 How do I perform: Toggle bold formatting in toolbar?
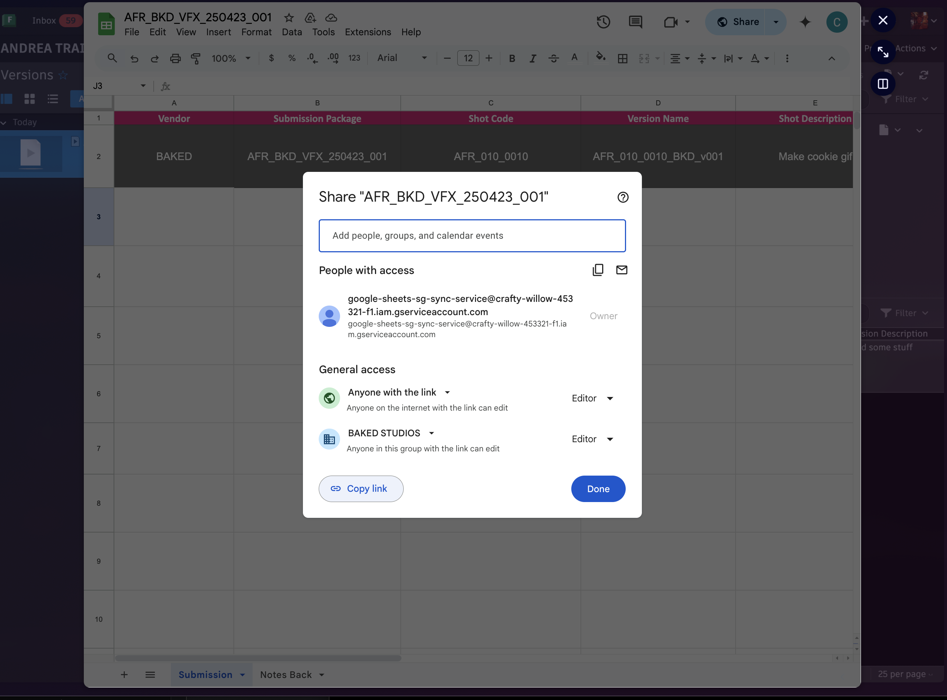tap(512, 58)
